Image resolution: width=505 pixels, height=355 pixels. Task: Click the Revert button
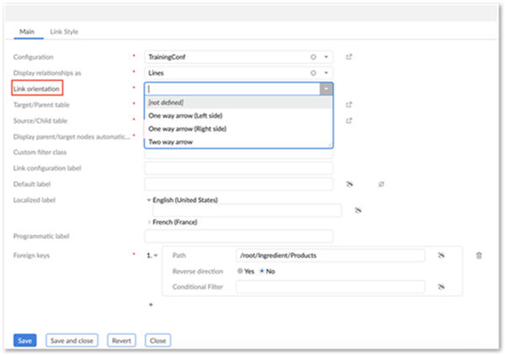point(121,341)
